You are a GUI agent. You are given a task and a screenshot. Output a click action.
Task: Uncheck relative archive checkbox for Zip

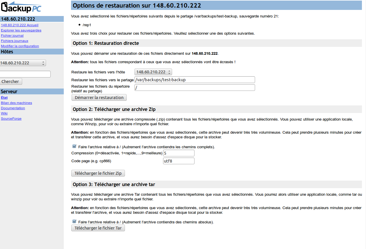tap(74, 147)
